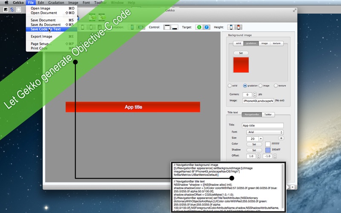Screen dimensions: 341x213
Task: Open the Font menu
Action: (86, 3)
